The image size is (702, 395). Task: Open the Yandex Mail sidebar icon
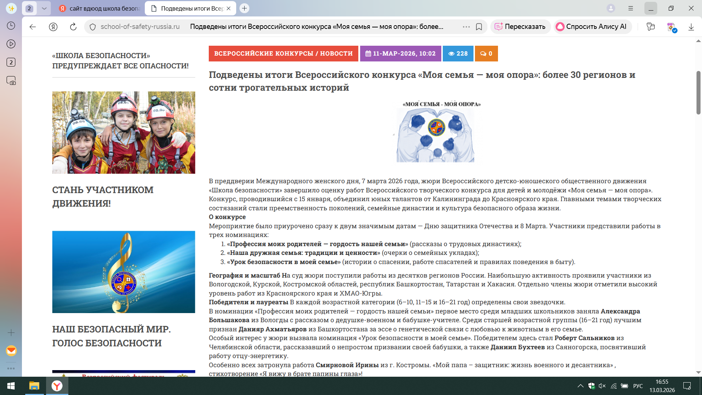click(11, 351)
